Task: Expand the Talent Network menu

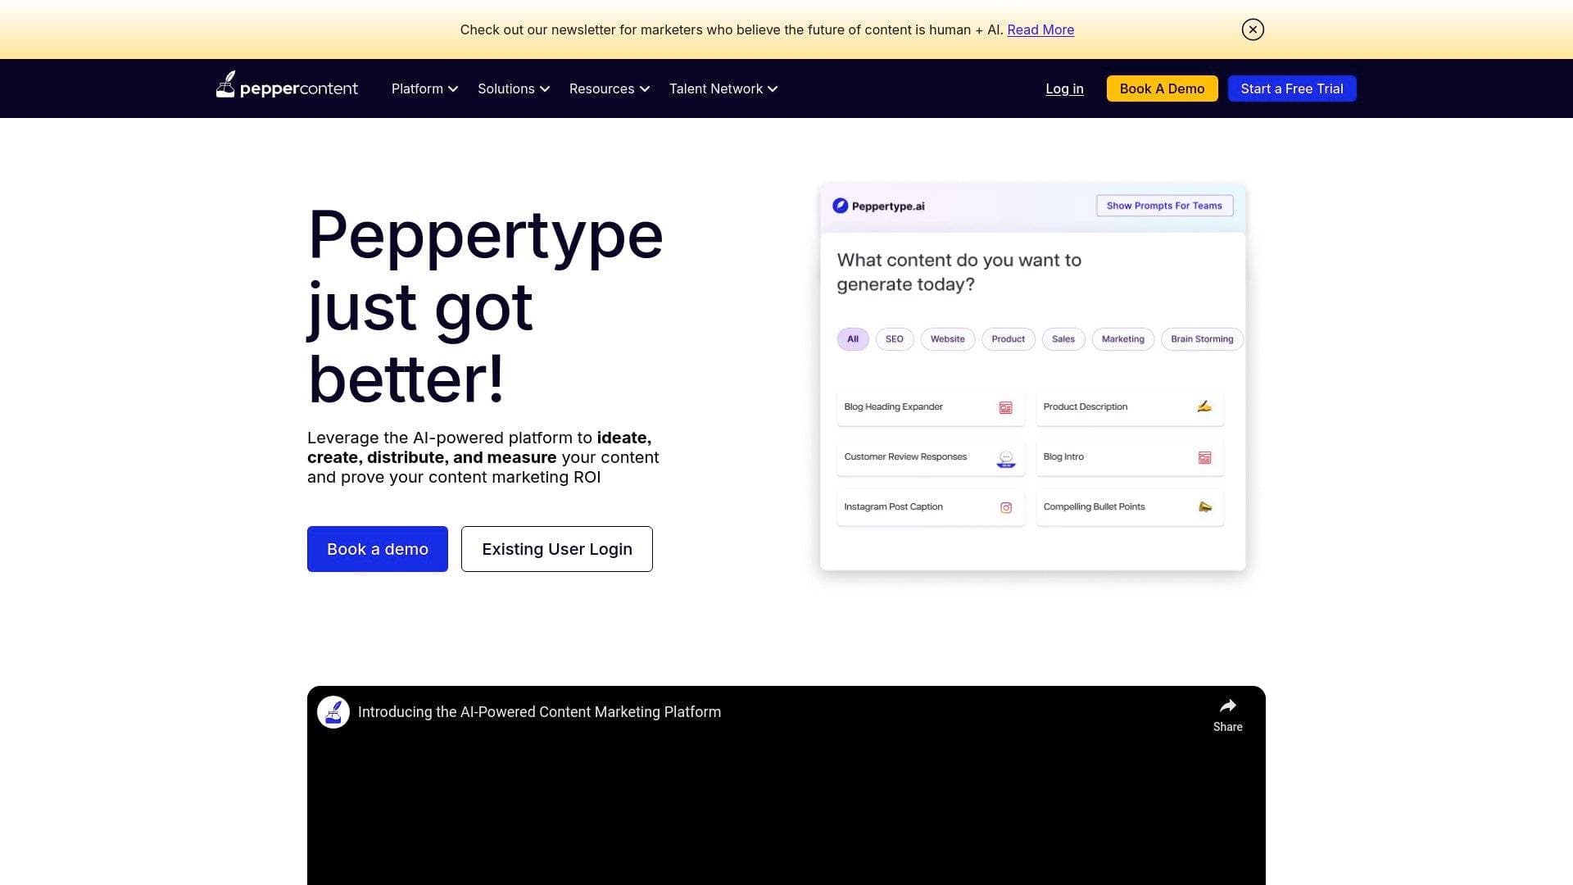Action: pyautogui.click(x=723, y=88)
